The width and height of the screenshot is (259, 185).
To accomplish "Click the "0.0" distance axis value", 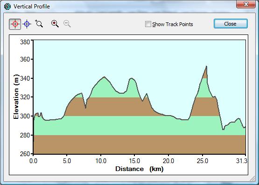I will (x=33, y=161).
